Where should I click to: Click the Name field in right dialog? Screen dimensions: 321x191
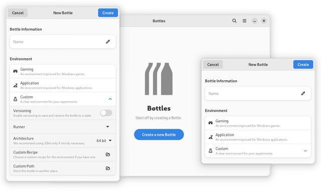point(258,94)
